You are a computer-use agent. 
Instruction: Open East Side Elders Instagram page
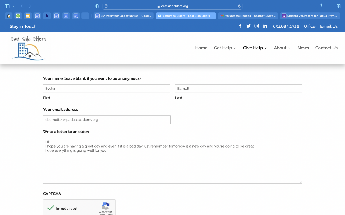(257, 26)
